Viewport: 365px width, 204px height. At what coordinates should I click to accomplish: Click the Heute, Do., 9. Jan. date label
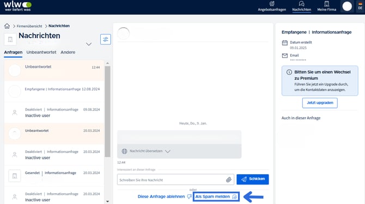[193, 123]
